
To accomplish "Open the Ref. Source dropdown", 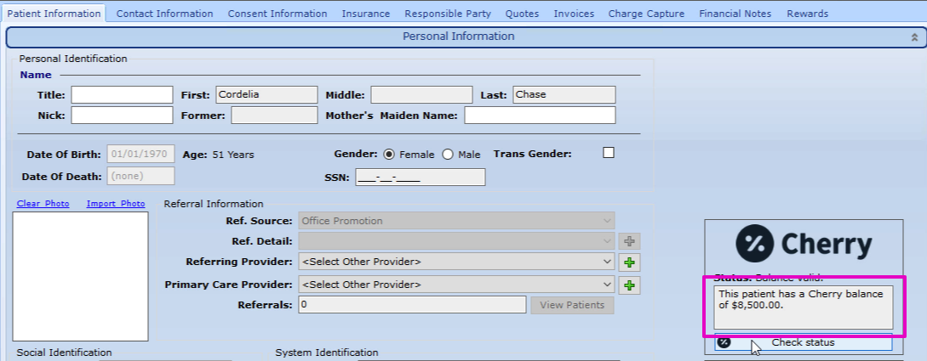I will tap(456, 221).
